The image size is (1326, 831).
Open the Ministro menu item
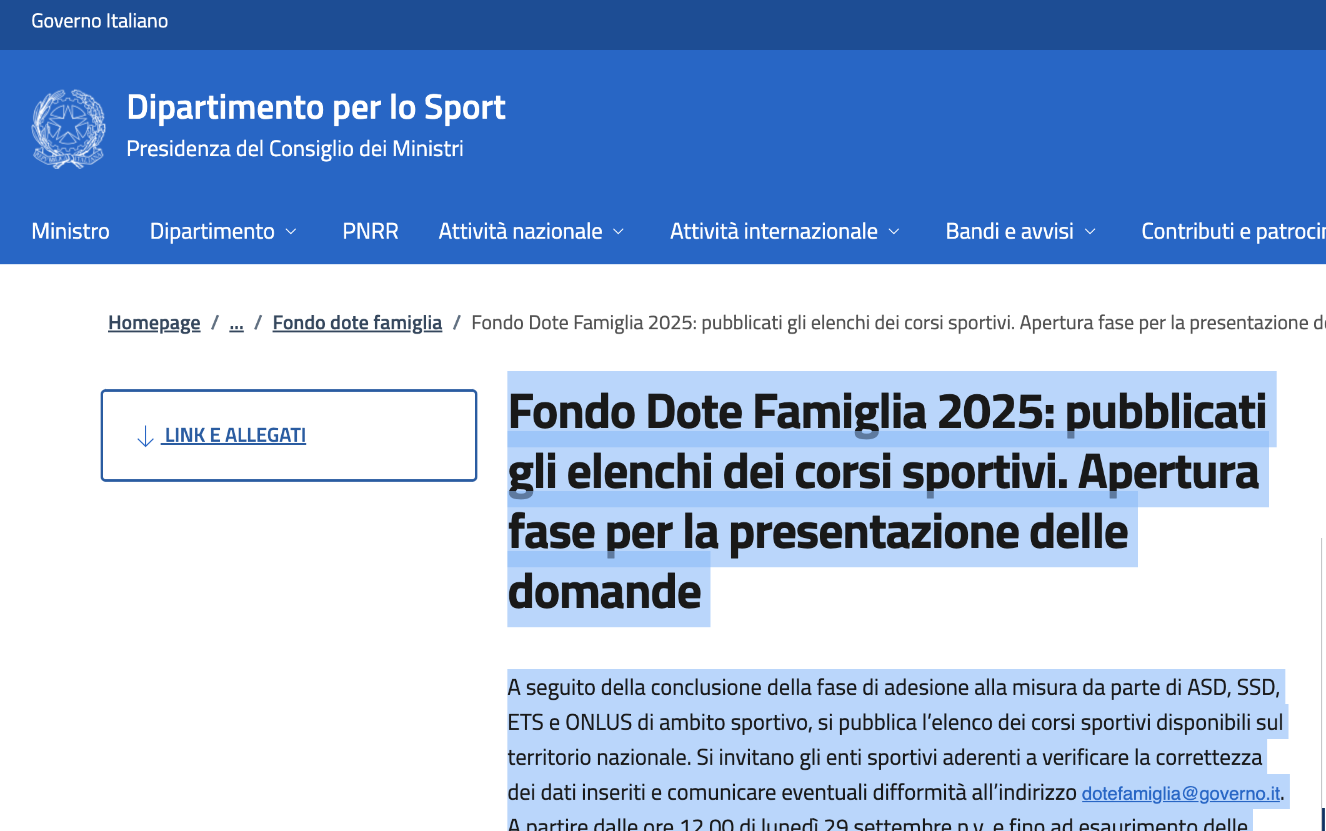click(x=70, y=231)
